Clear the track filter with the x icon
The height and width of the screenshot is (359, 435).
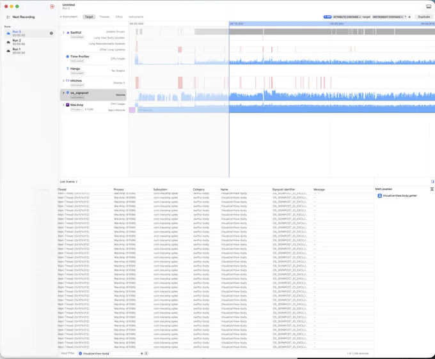tap(409, 17)
